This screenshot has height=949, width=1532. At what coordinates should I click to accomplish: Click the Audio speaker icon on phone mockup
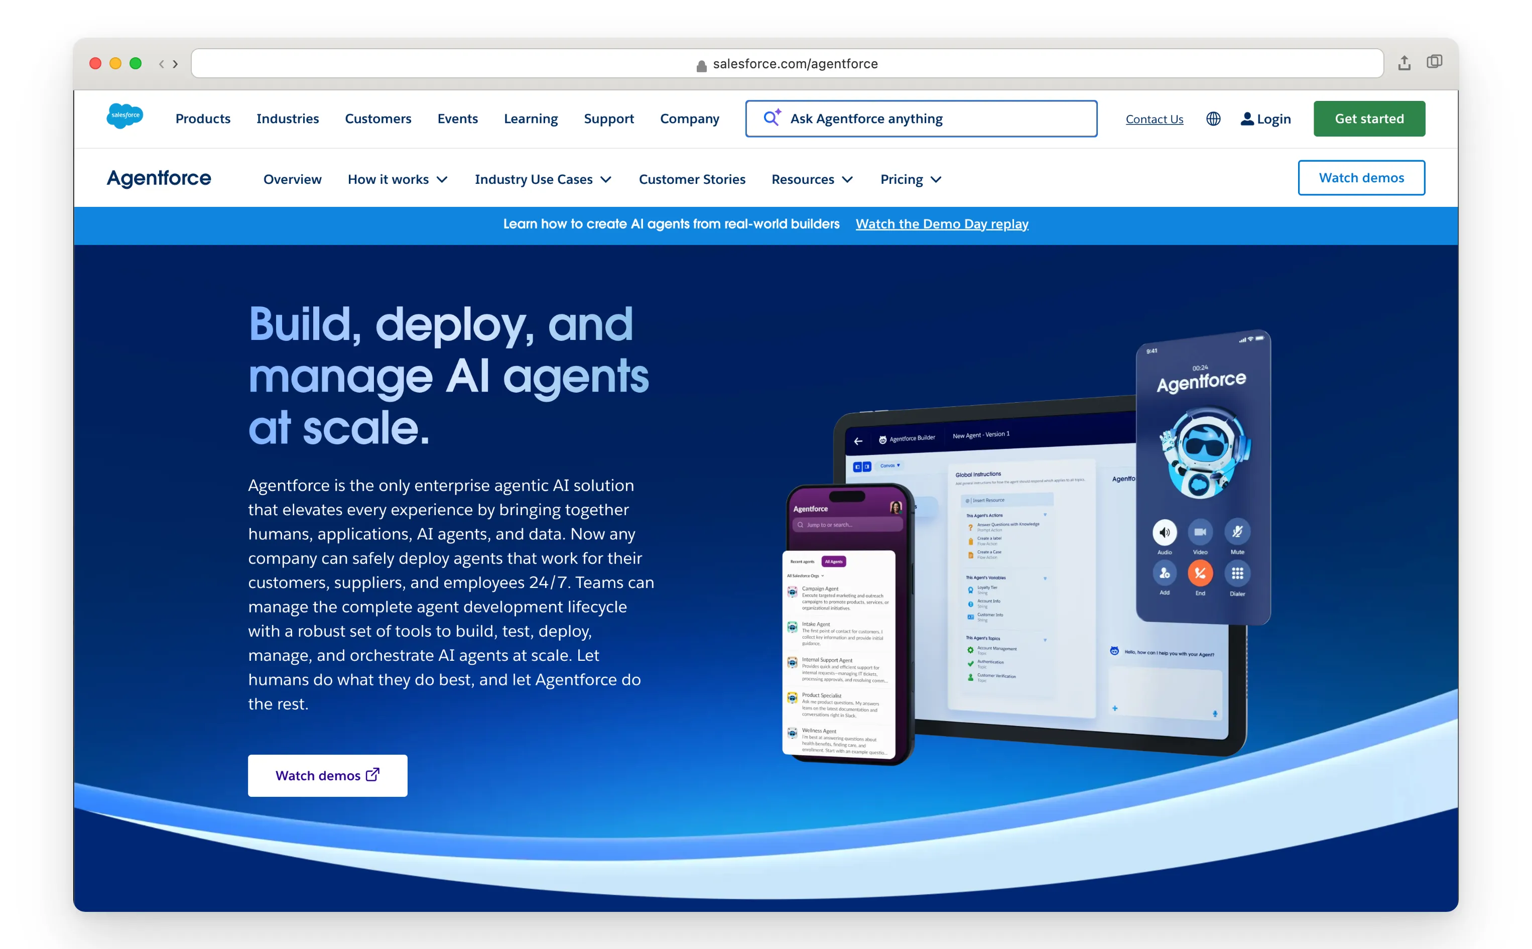point(1164,532)
